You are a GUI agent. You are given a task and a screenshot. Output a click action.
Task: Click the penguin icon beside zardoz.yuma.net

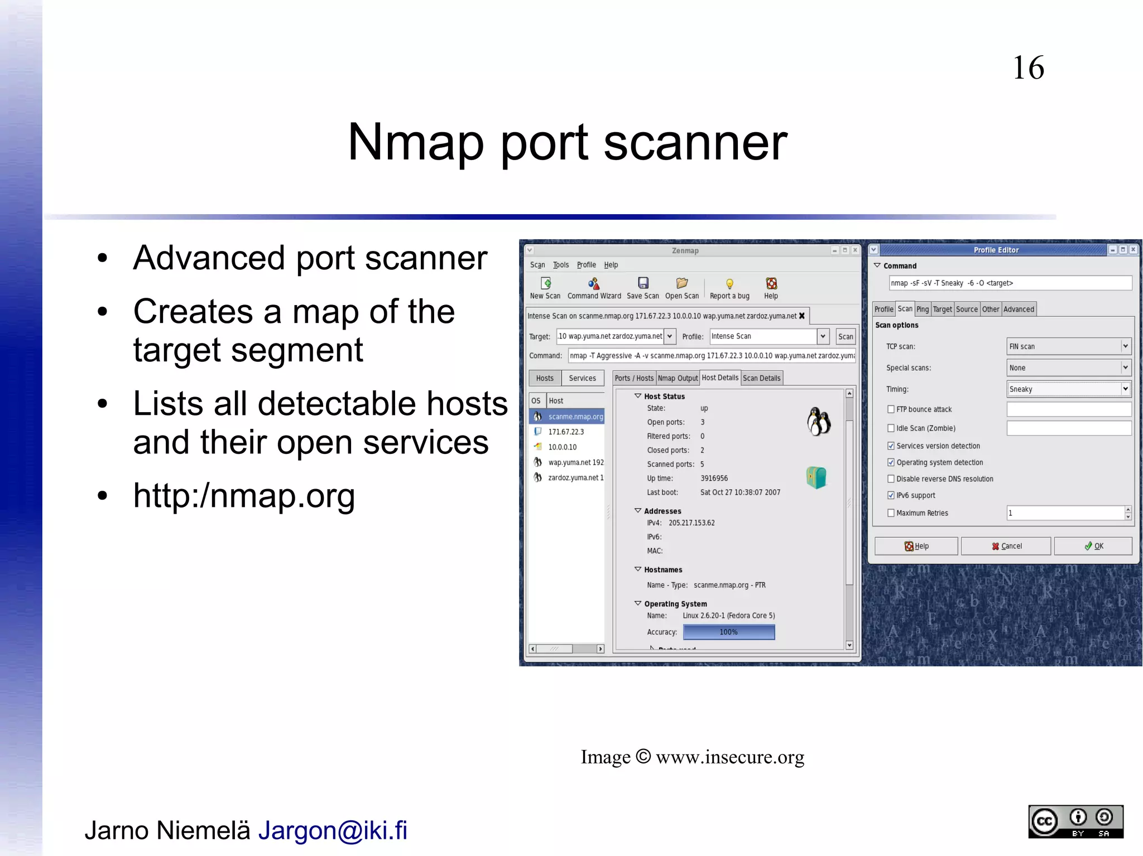pyautogui.click(x=537, y=477)
